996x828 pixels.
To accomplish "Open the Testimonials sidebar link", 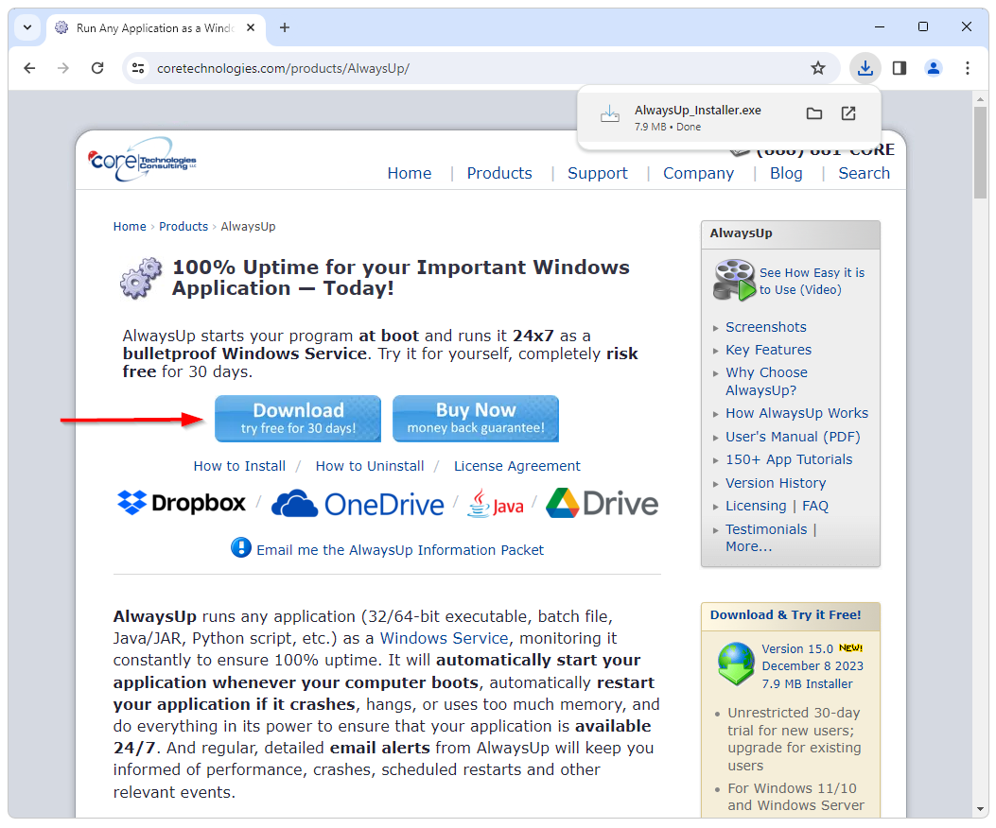I will [766, 529].
